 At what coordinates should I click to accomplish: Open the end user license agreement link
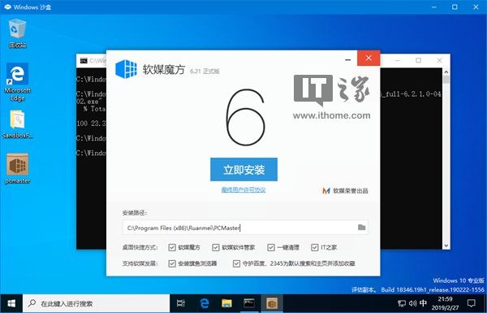tap(243, 189)
